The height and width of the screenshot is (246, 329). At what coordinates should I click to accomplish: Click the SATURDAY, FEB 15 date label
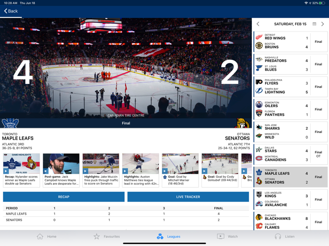click(290, 24)
